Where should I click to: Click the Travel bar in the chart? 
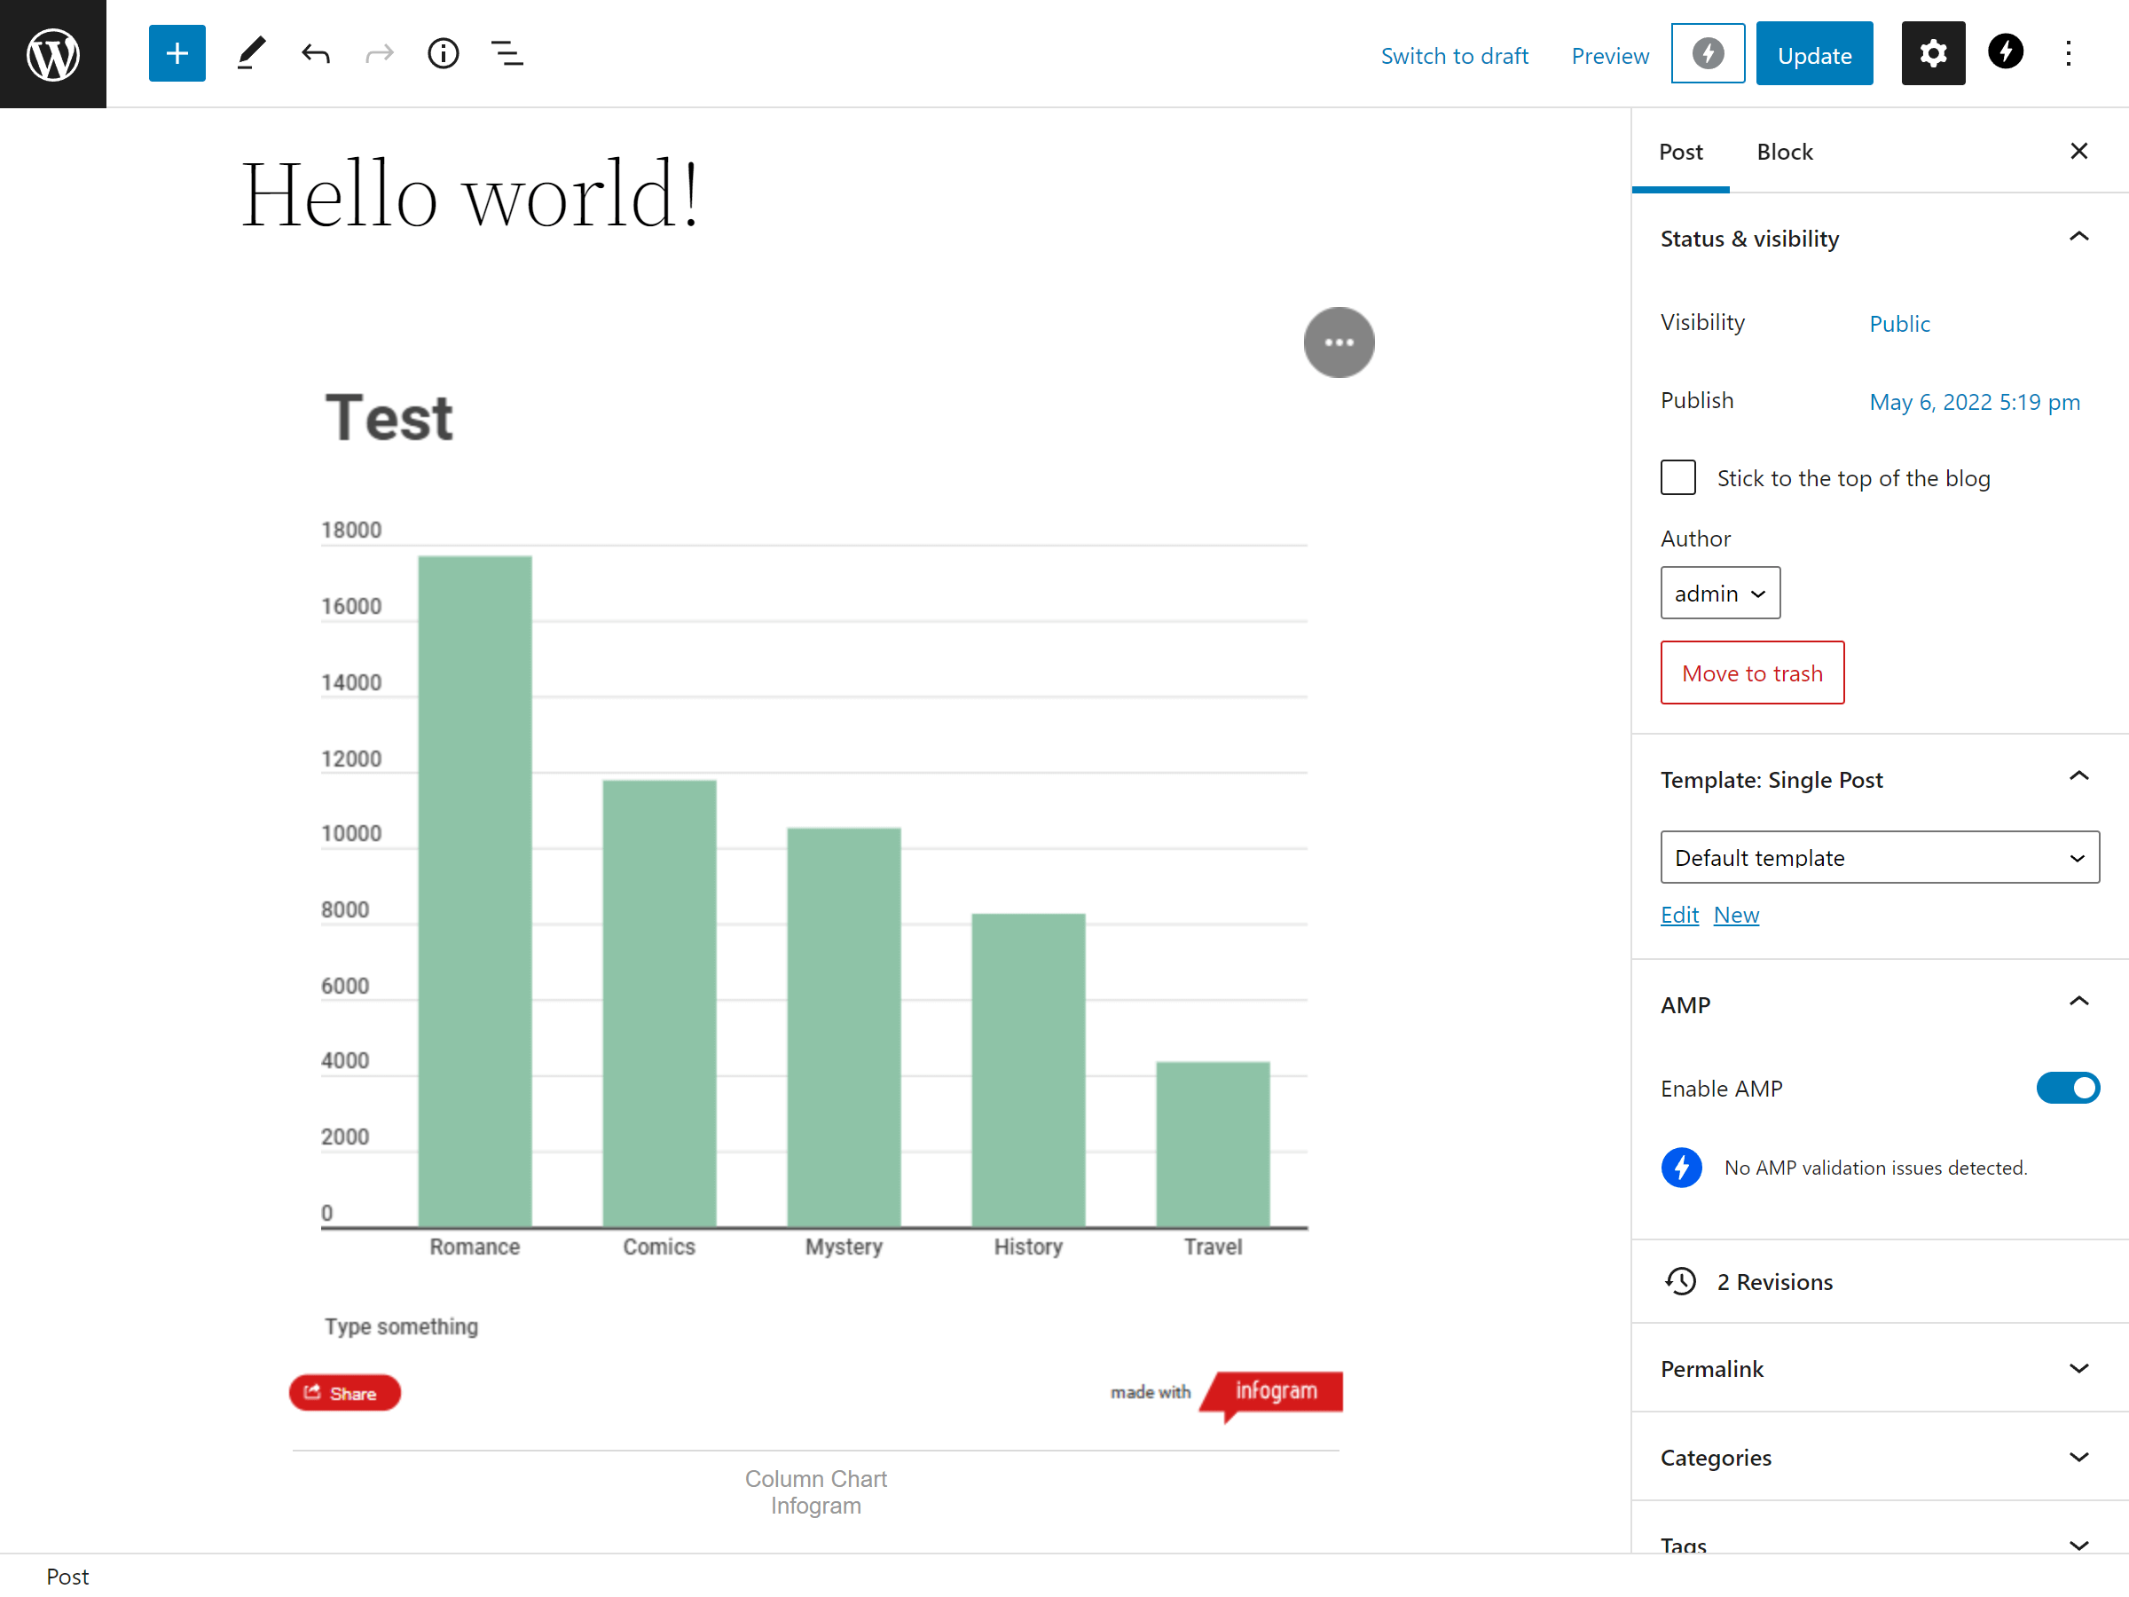[1213, 1145]
